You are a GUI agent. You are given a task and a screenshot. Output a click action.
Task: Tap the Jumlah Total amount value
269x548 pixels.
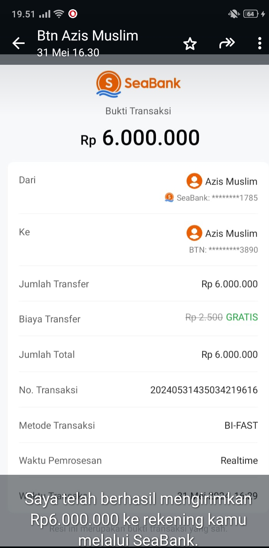tap(229, 355)
